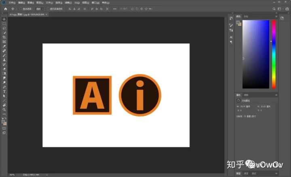Open Character panel icon

tap(231, 37)
